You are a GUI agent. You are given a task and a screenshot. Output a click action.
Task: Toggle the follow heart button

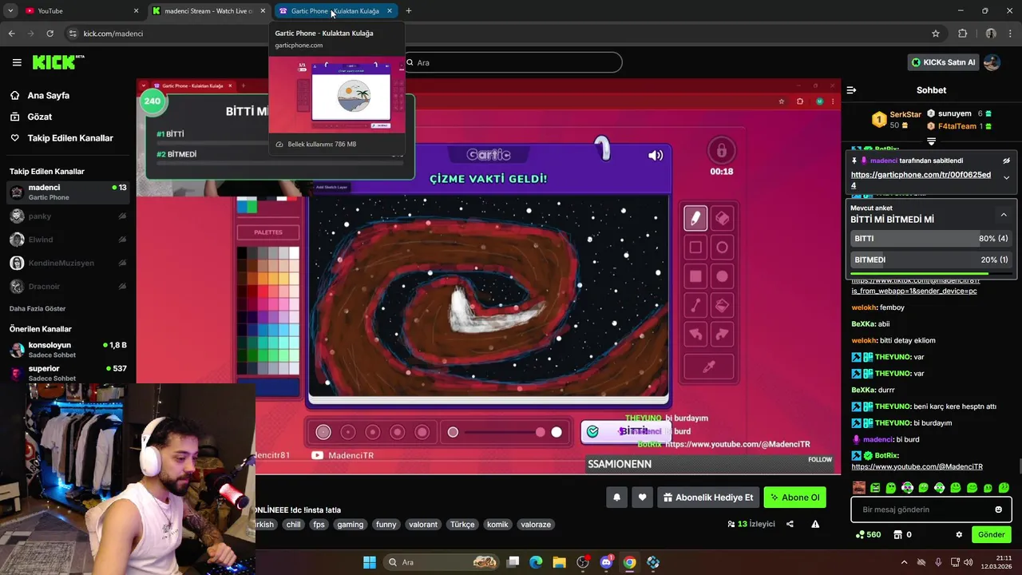click(642, 498)
